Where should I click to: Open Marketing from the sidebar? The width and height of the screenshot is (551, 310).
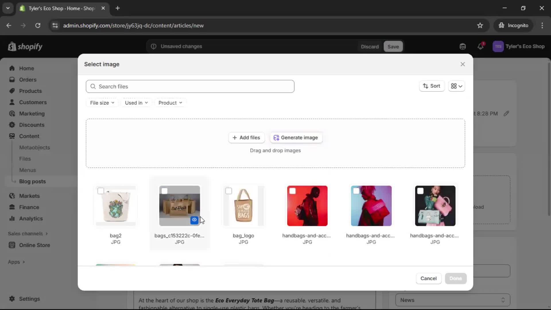pos(32,113)
